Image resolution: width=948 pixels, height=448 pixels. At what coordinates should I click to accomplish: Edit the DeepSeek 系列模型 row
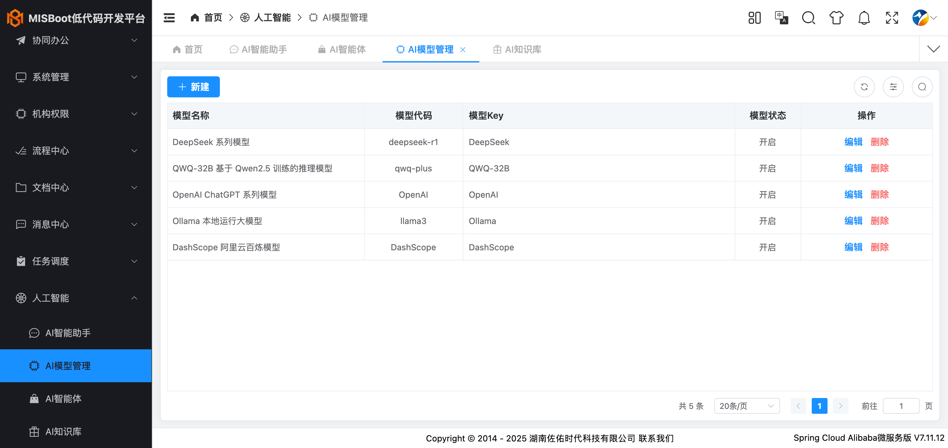tap(853, 142)
